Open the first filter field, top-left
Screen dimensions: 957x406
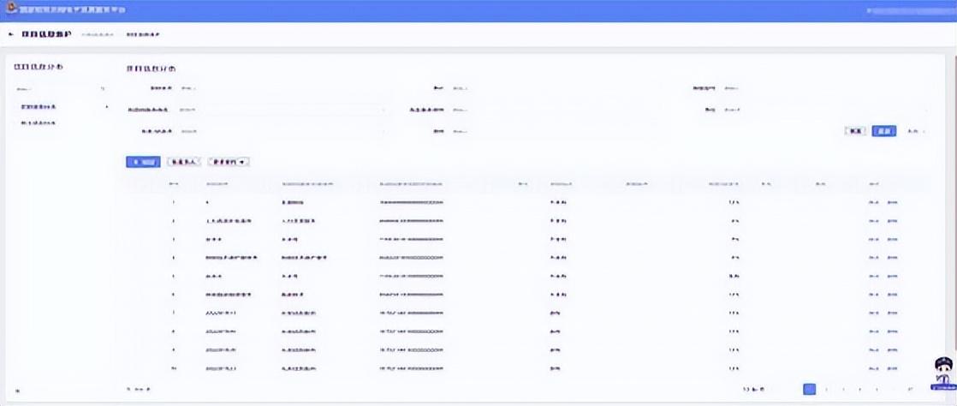(x=283, y=88)
